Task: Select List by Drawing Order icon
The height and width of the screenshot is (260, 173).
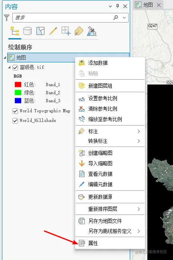Action: [15, 31]
